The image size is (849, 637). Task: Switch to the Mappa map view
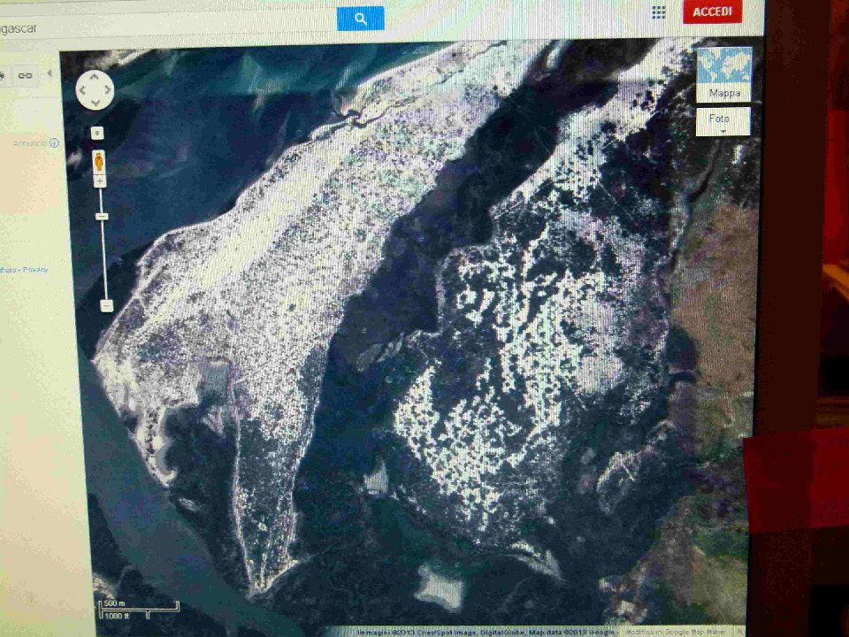[724, 74]
